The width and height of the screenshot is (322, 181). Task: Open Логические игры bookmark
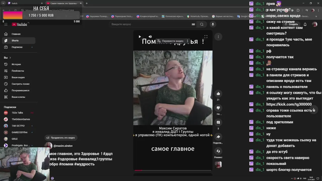click(x=173, y=16)
